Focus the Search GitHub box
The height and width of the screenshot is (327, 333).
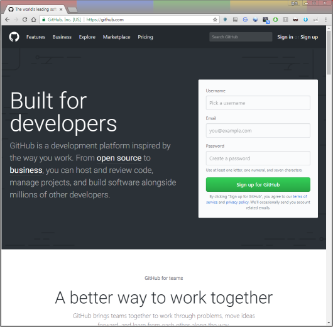click(x=241, y=36)
